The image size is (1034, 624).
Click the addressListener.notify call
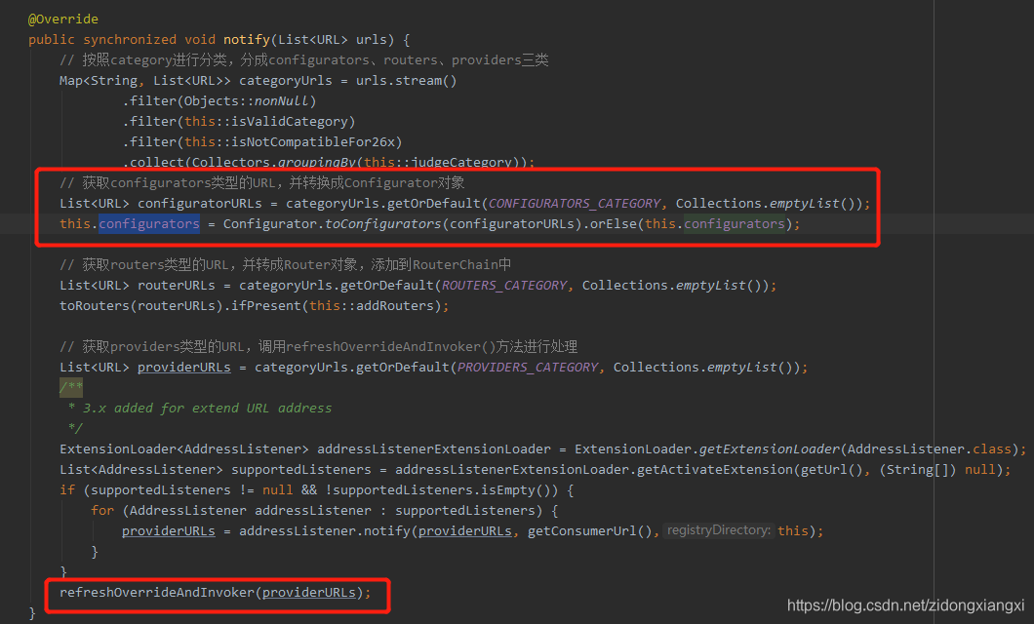325,530
